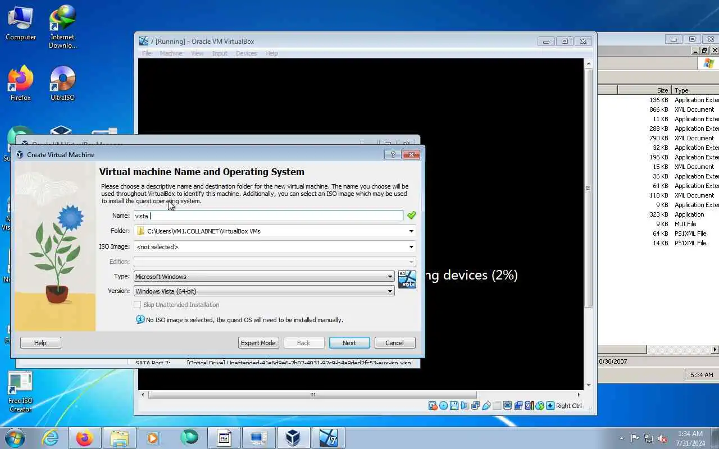
Task: Click the shared folders indicator in VM status bar
Action: (497, 406)
